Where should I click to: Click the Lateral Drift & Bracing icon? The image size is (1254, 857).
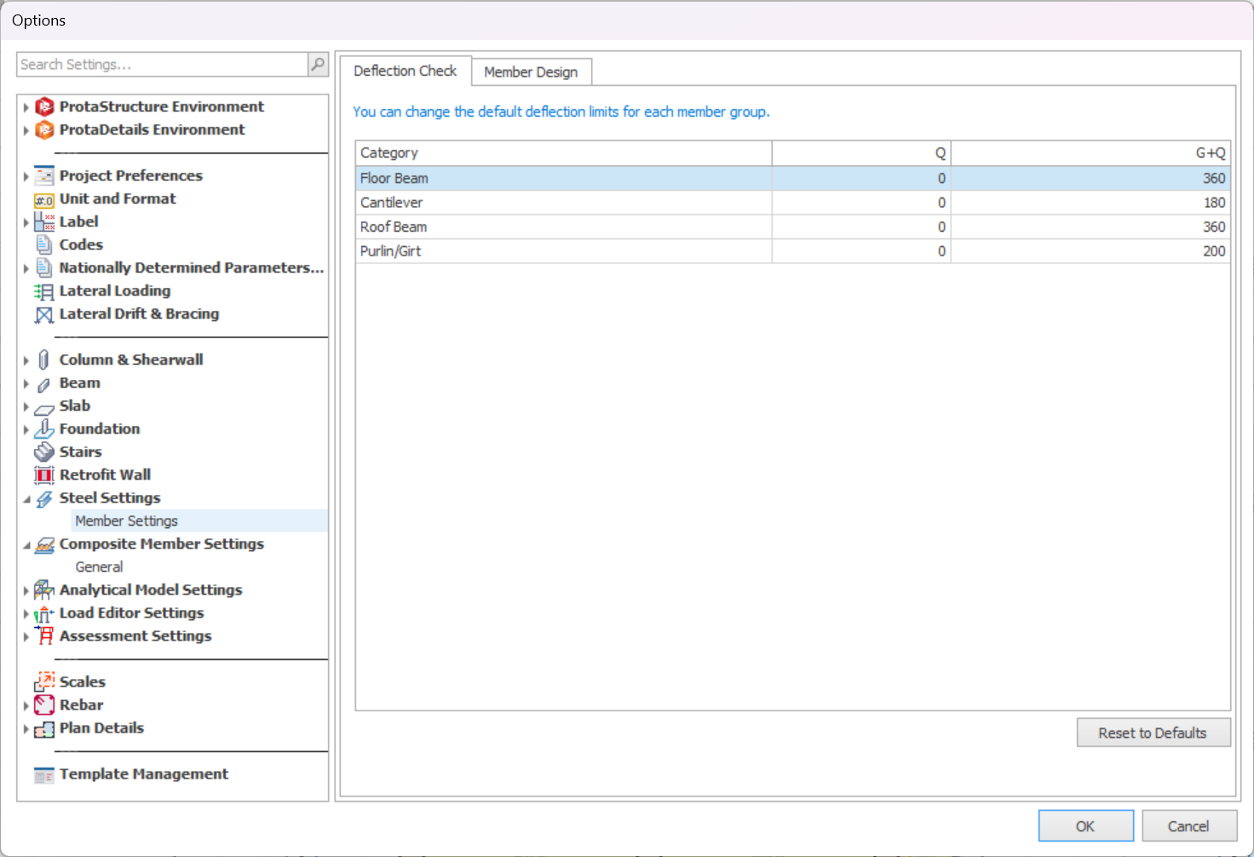point(44,315)
